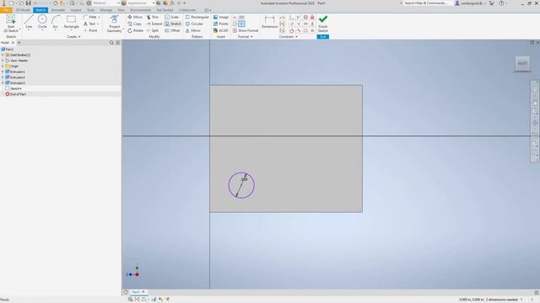Pick the Text tool
The height and width of the screenshot is (303, 540).
(89, 24)
